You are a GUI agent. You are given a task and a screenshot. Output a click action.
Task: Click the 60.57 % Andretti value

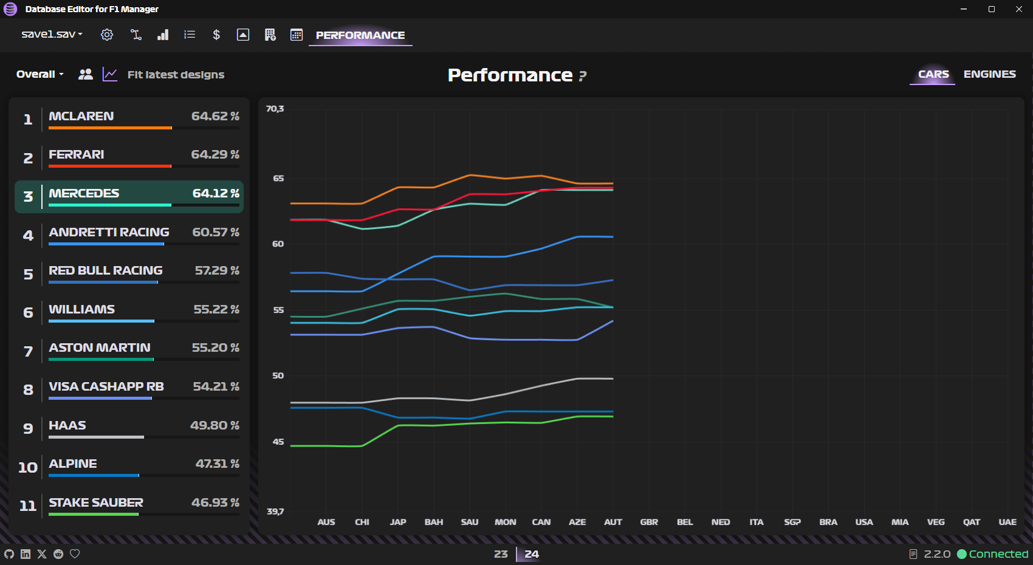[x=216, y=232]
